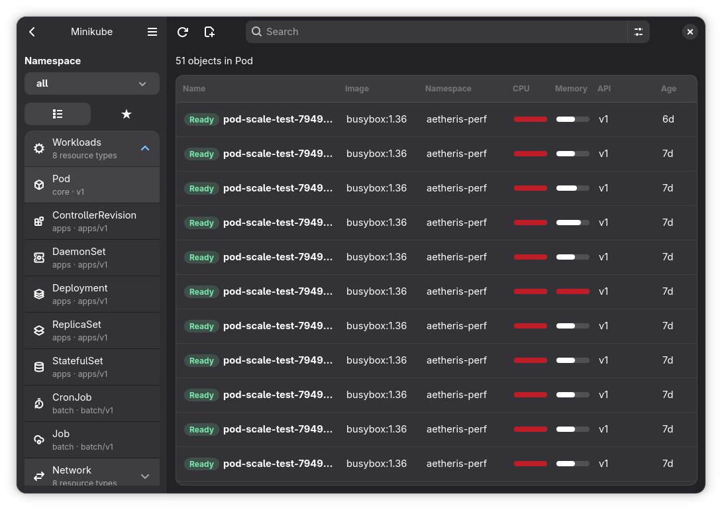Click the Deployment stack icon

(39, 294)
